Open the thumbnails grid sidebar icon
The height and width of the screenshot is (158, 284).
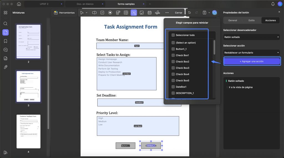pyautogui.click(x=6, y=13)
